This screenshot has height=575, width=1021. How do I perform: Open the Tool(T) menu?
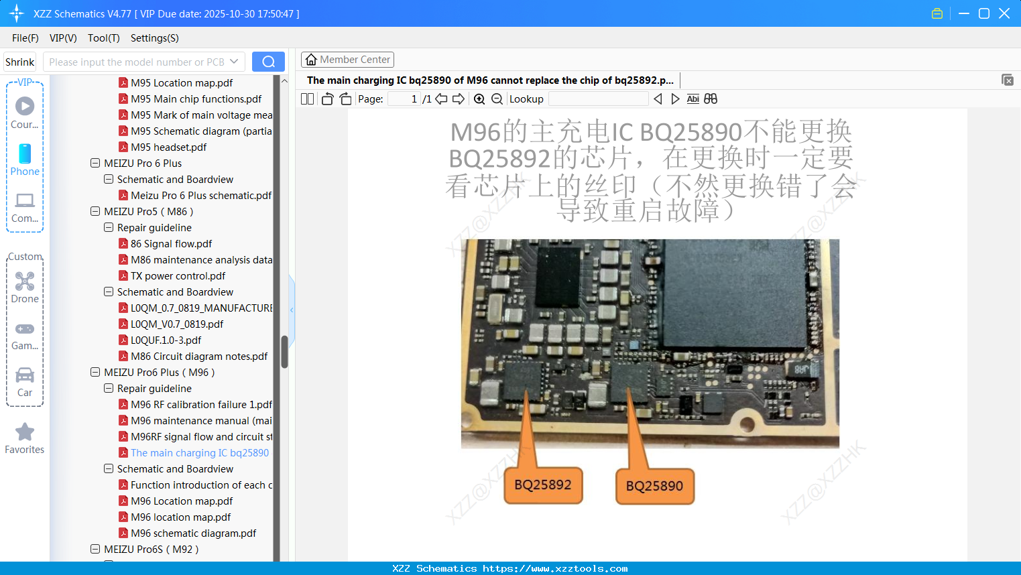[103, 38]
